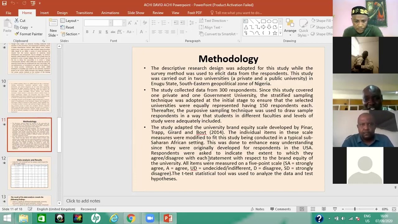This screenshot has height=224, width=398.
Task: Open the Align Text dropdown
Action: pyautogui.click(x=211, y=27)
